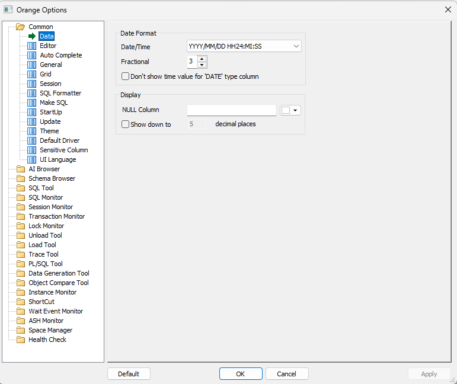
Task: Click the Editor page icon in tree
Action: point(31,46)
